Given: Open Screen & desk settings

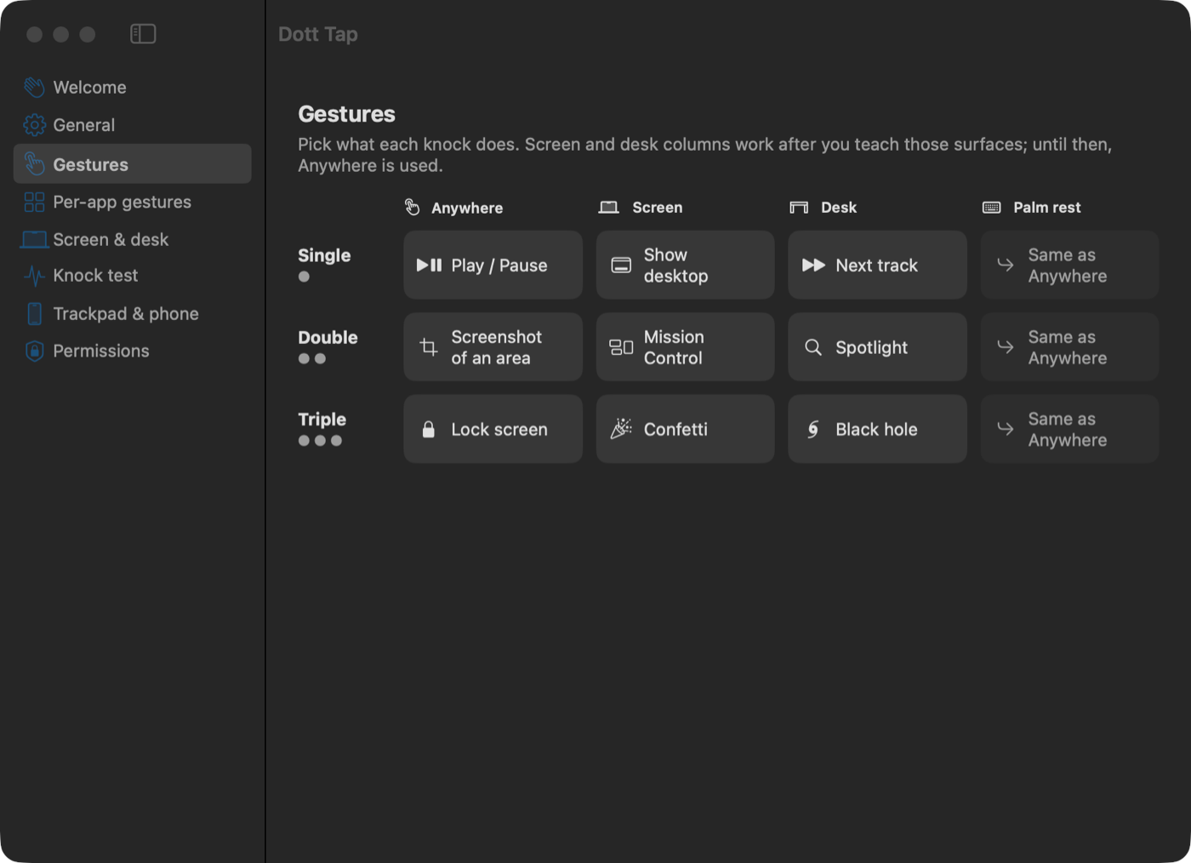Looking at the screenshot, I should [133, 240].
